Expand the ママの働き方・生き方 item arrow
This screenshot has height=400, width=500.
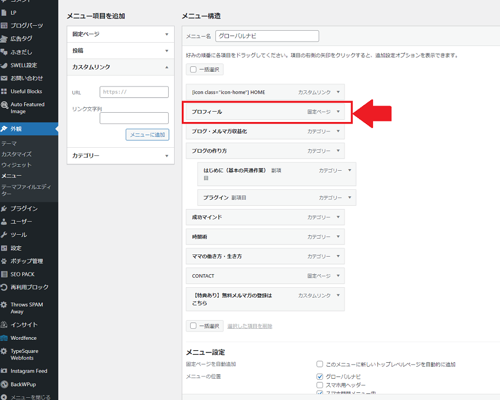click(x=338, y=256)
